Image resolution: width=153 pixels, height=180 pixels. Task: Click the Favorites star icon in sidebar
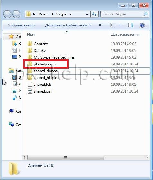11,36
